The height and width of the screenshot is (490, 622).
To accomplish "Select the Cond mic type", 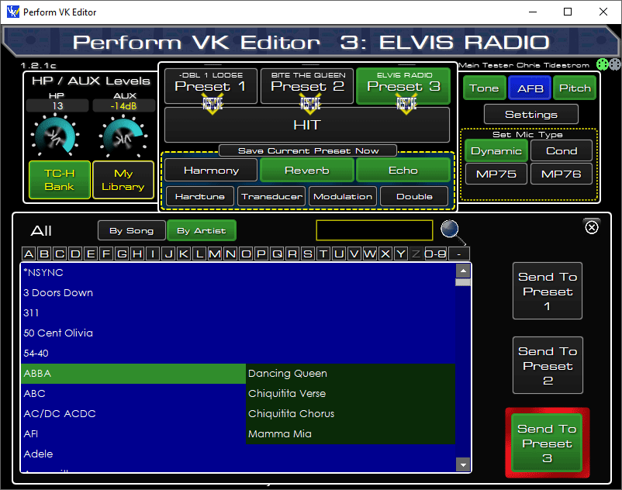I will tap(561, 151).
